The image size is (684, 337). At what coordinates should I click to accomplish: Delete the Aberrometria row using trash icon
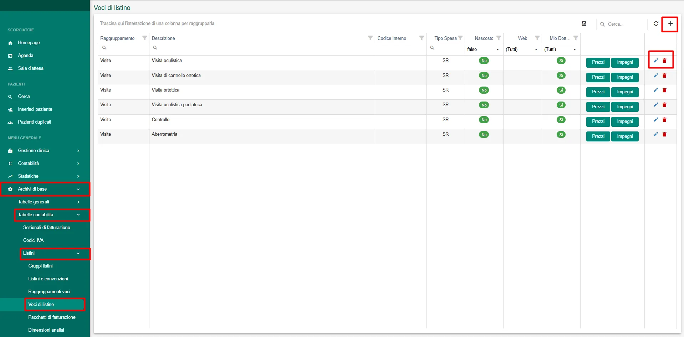point(664,134)
